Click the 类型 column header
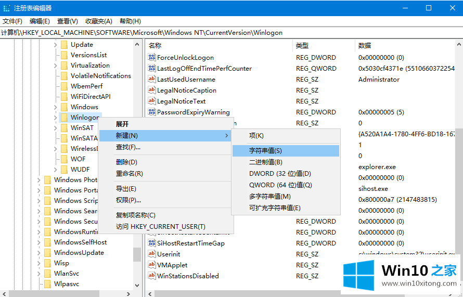Viewport: 463px width, 297px height. (302, 46)
